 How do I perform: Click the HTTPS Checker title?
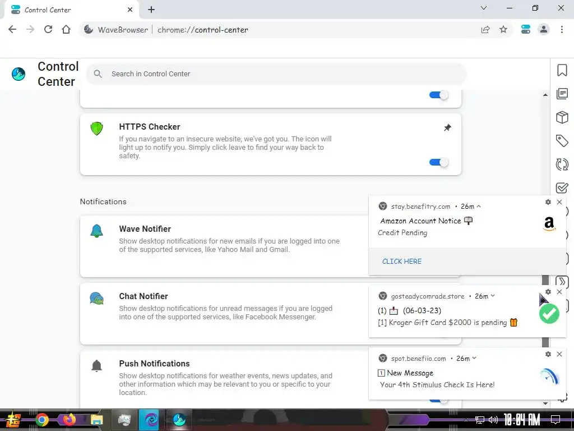(149, 127)
